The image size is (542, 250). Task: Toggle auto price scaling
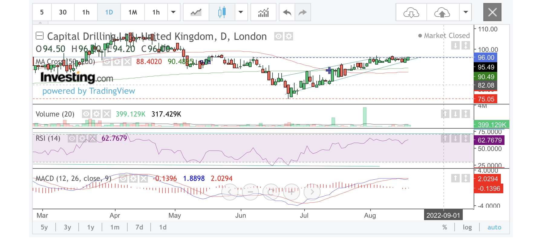(x=495, y=227)
